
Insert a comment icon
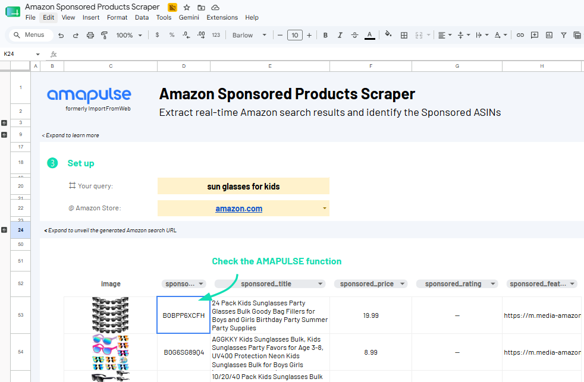tap(535, 35)
